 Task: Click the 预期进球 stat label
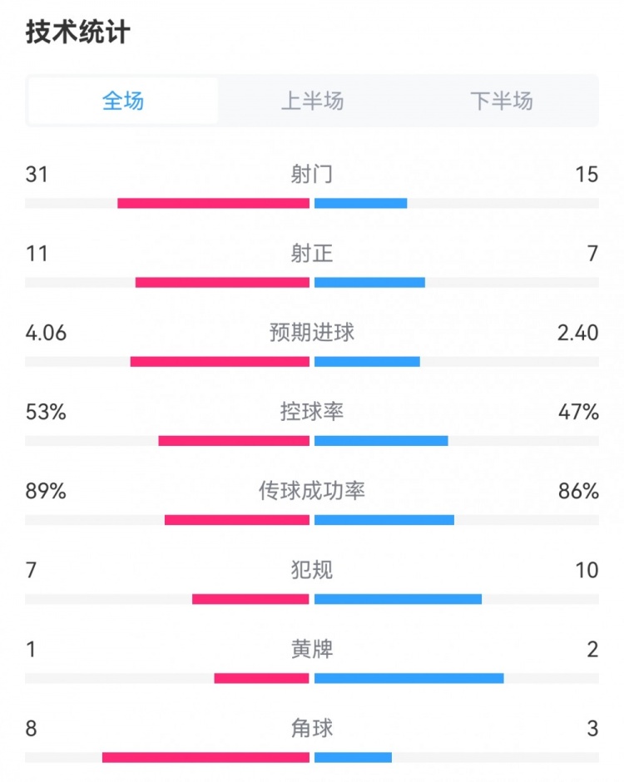[312, 332]
